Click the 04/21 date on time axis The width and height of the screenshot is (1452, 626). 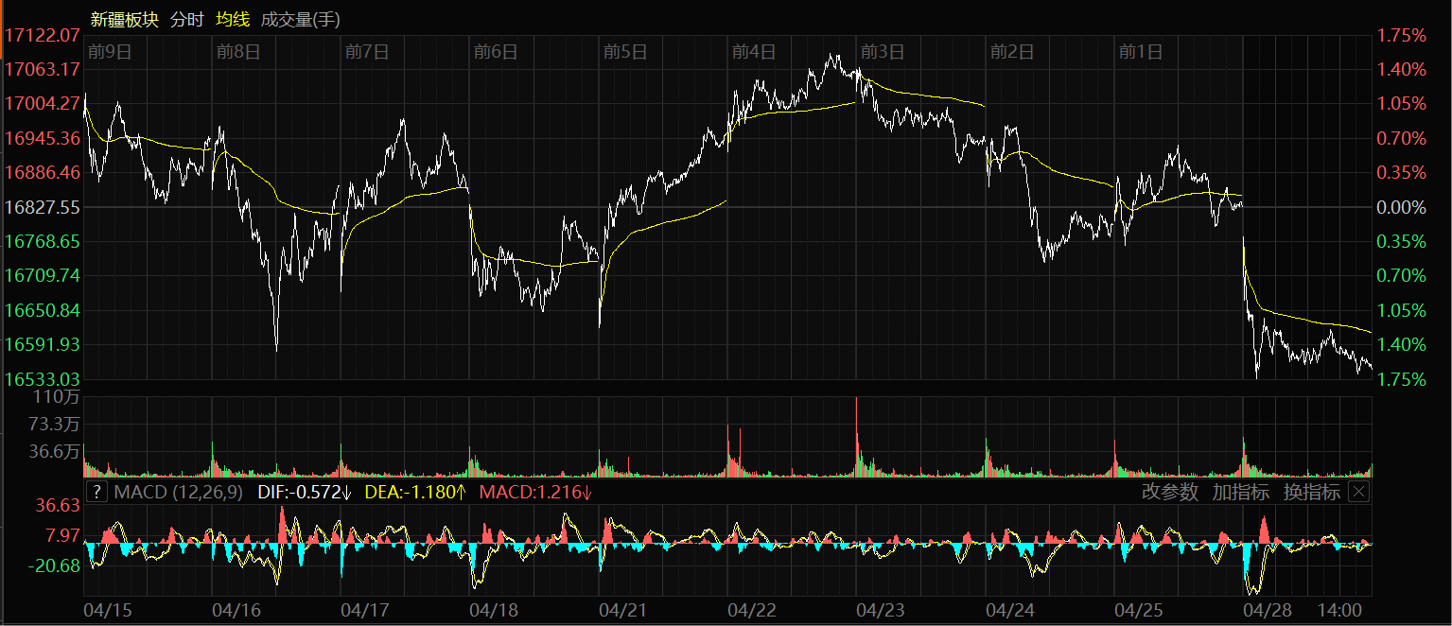[624, 611]
